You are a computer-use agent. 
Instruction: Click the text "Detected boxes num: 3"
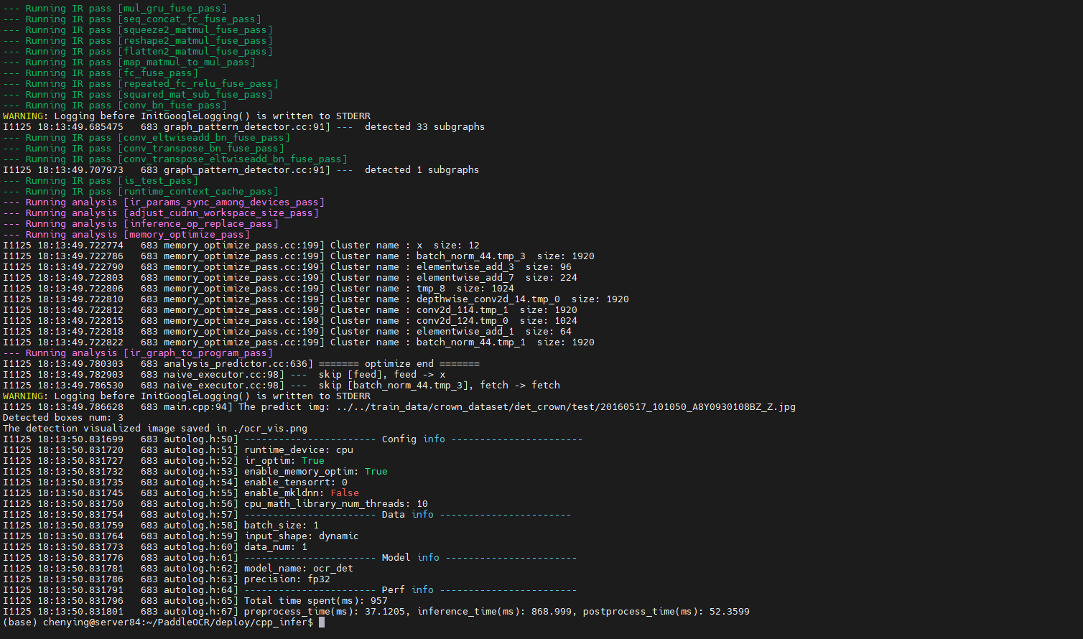click(63, 418)
